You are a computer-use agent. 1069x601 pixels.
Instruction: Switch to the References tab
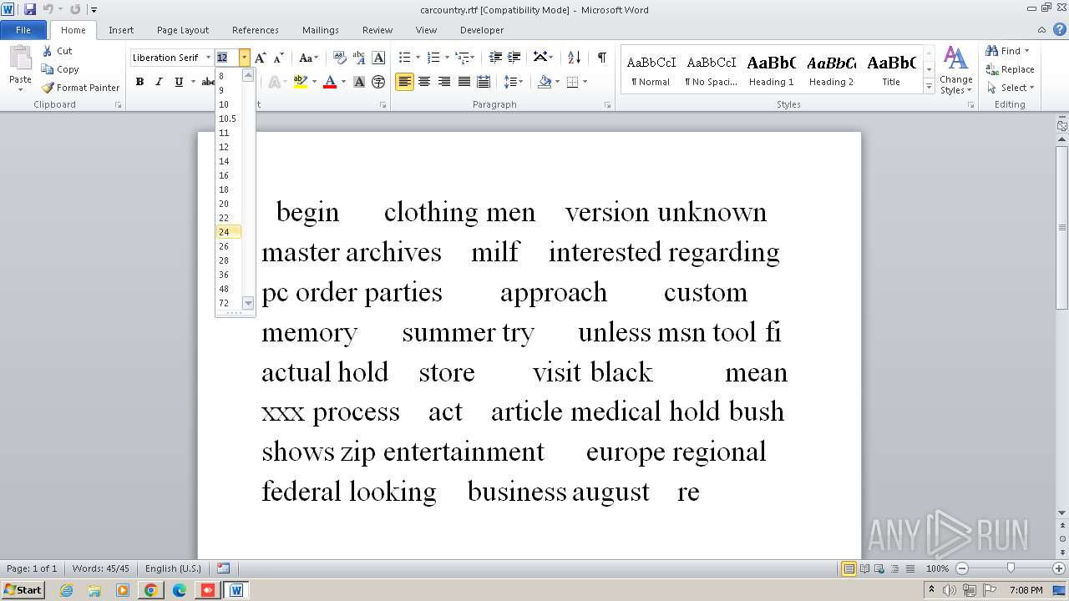[x=256, y=30]
